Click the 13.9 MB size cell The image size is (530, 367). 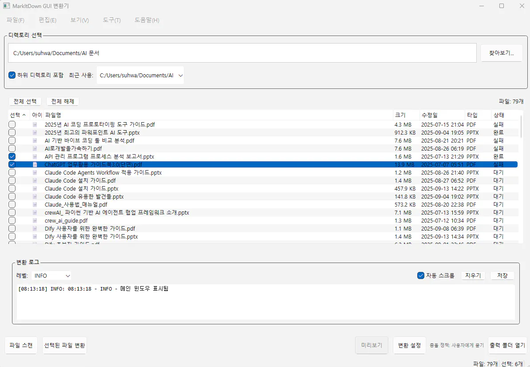click(x=404, y=165)
